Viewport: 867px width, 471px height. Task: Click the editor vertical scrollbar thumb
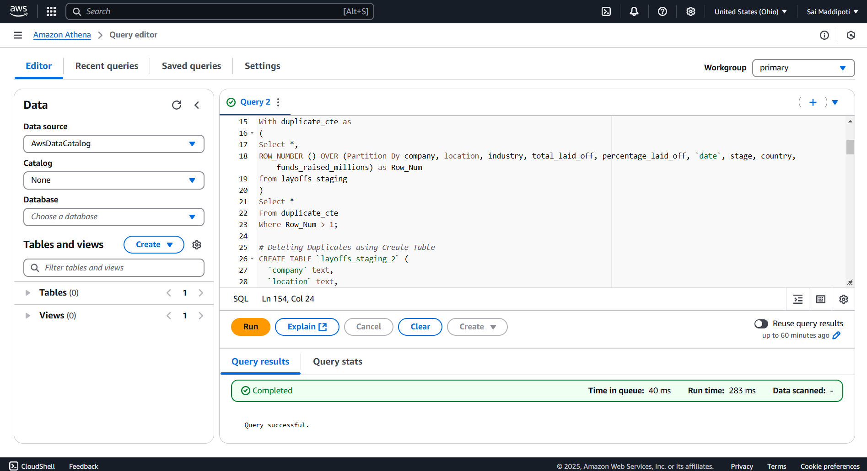[850, 147]
